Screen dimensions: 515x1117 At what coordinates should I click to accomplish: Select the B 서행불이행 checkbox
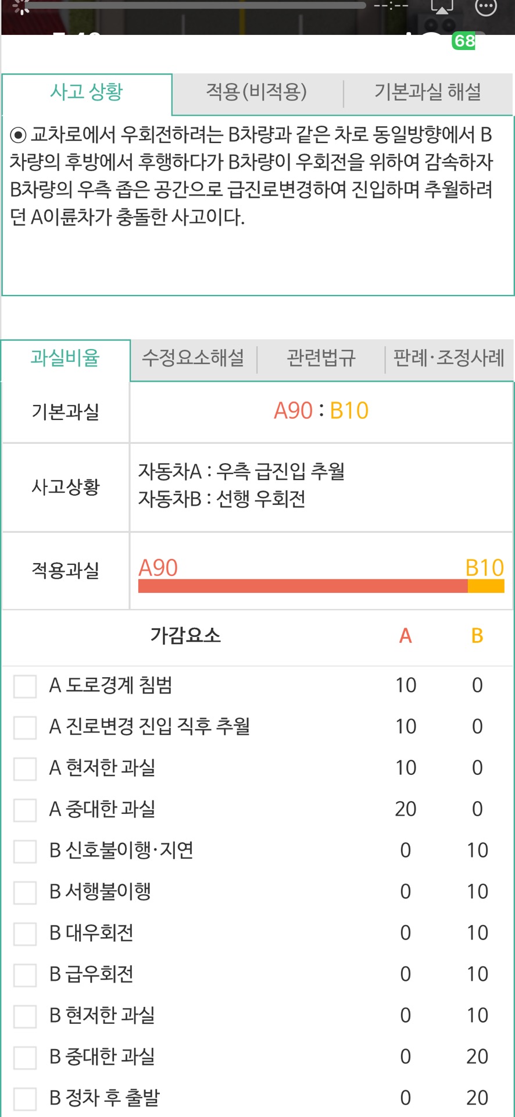click(x=25, y=892)
